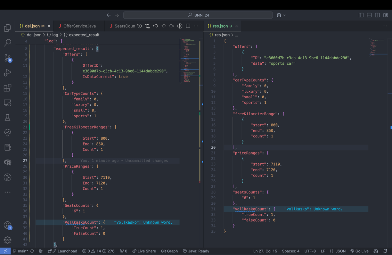
Task: Select the res.json tab
Action: pos(221,26)
